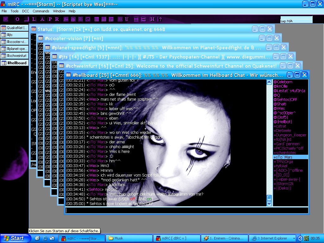
Task: Switch to #jts channel in switchbar
Action: pos(14,35)
